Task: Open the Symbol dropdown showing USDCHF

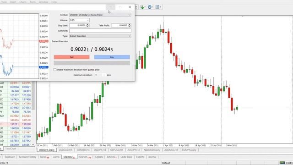Action: point(100,15)
